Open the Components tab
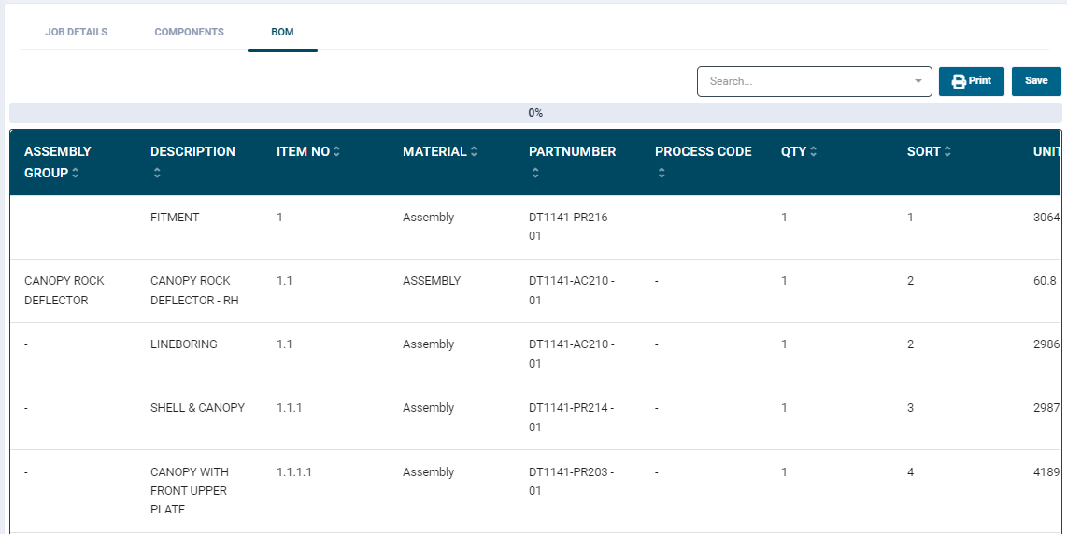Screen dimensions: 1067x534 189,32
